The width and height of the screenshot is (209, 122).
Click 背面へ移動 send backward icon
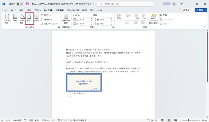[144, 19]
